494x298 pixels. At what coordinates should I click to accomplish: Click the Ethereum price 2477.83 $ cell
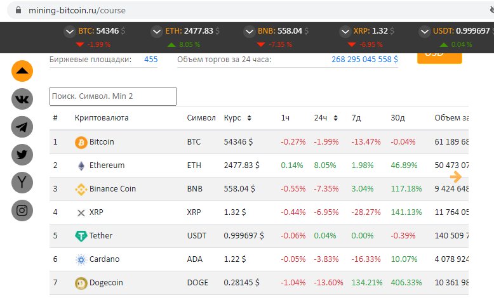(241, 165)
